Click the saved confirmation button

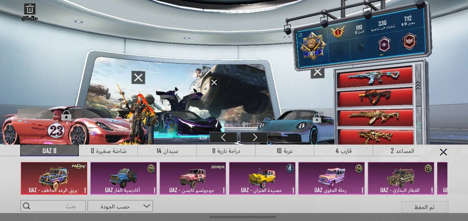[x=424, y=207]
